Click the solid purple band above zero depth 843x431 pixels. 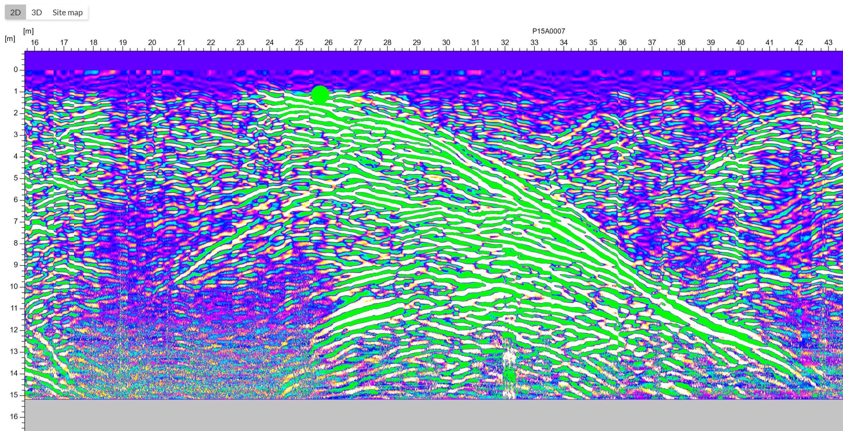(x=428, y=60)
